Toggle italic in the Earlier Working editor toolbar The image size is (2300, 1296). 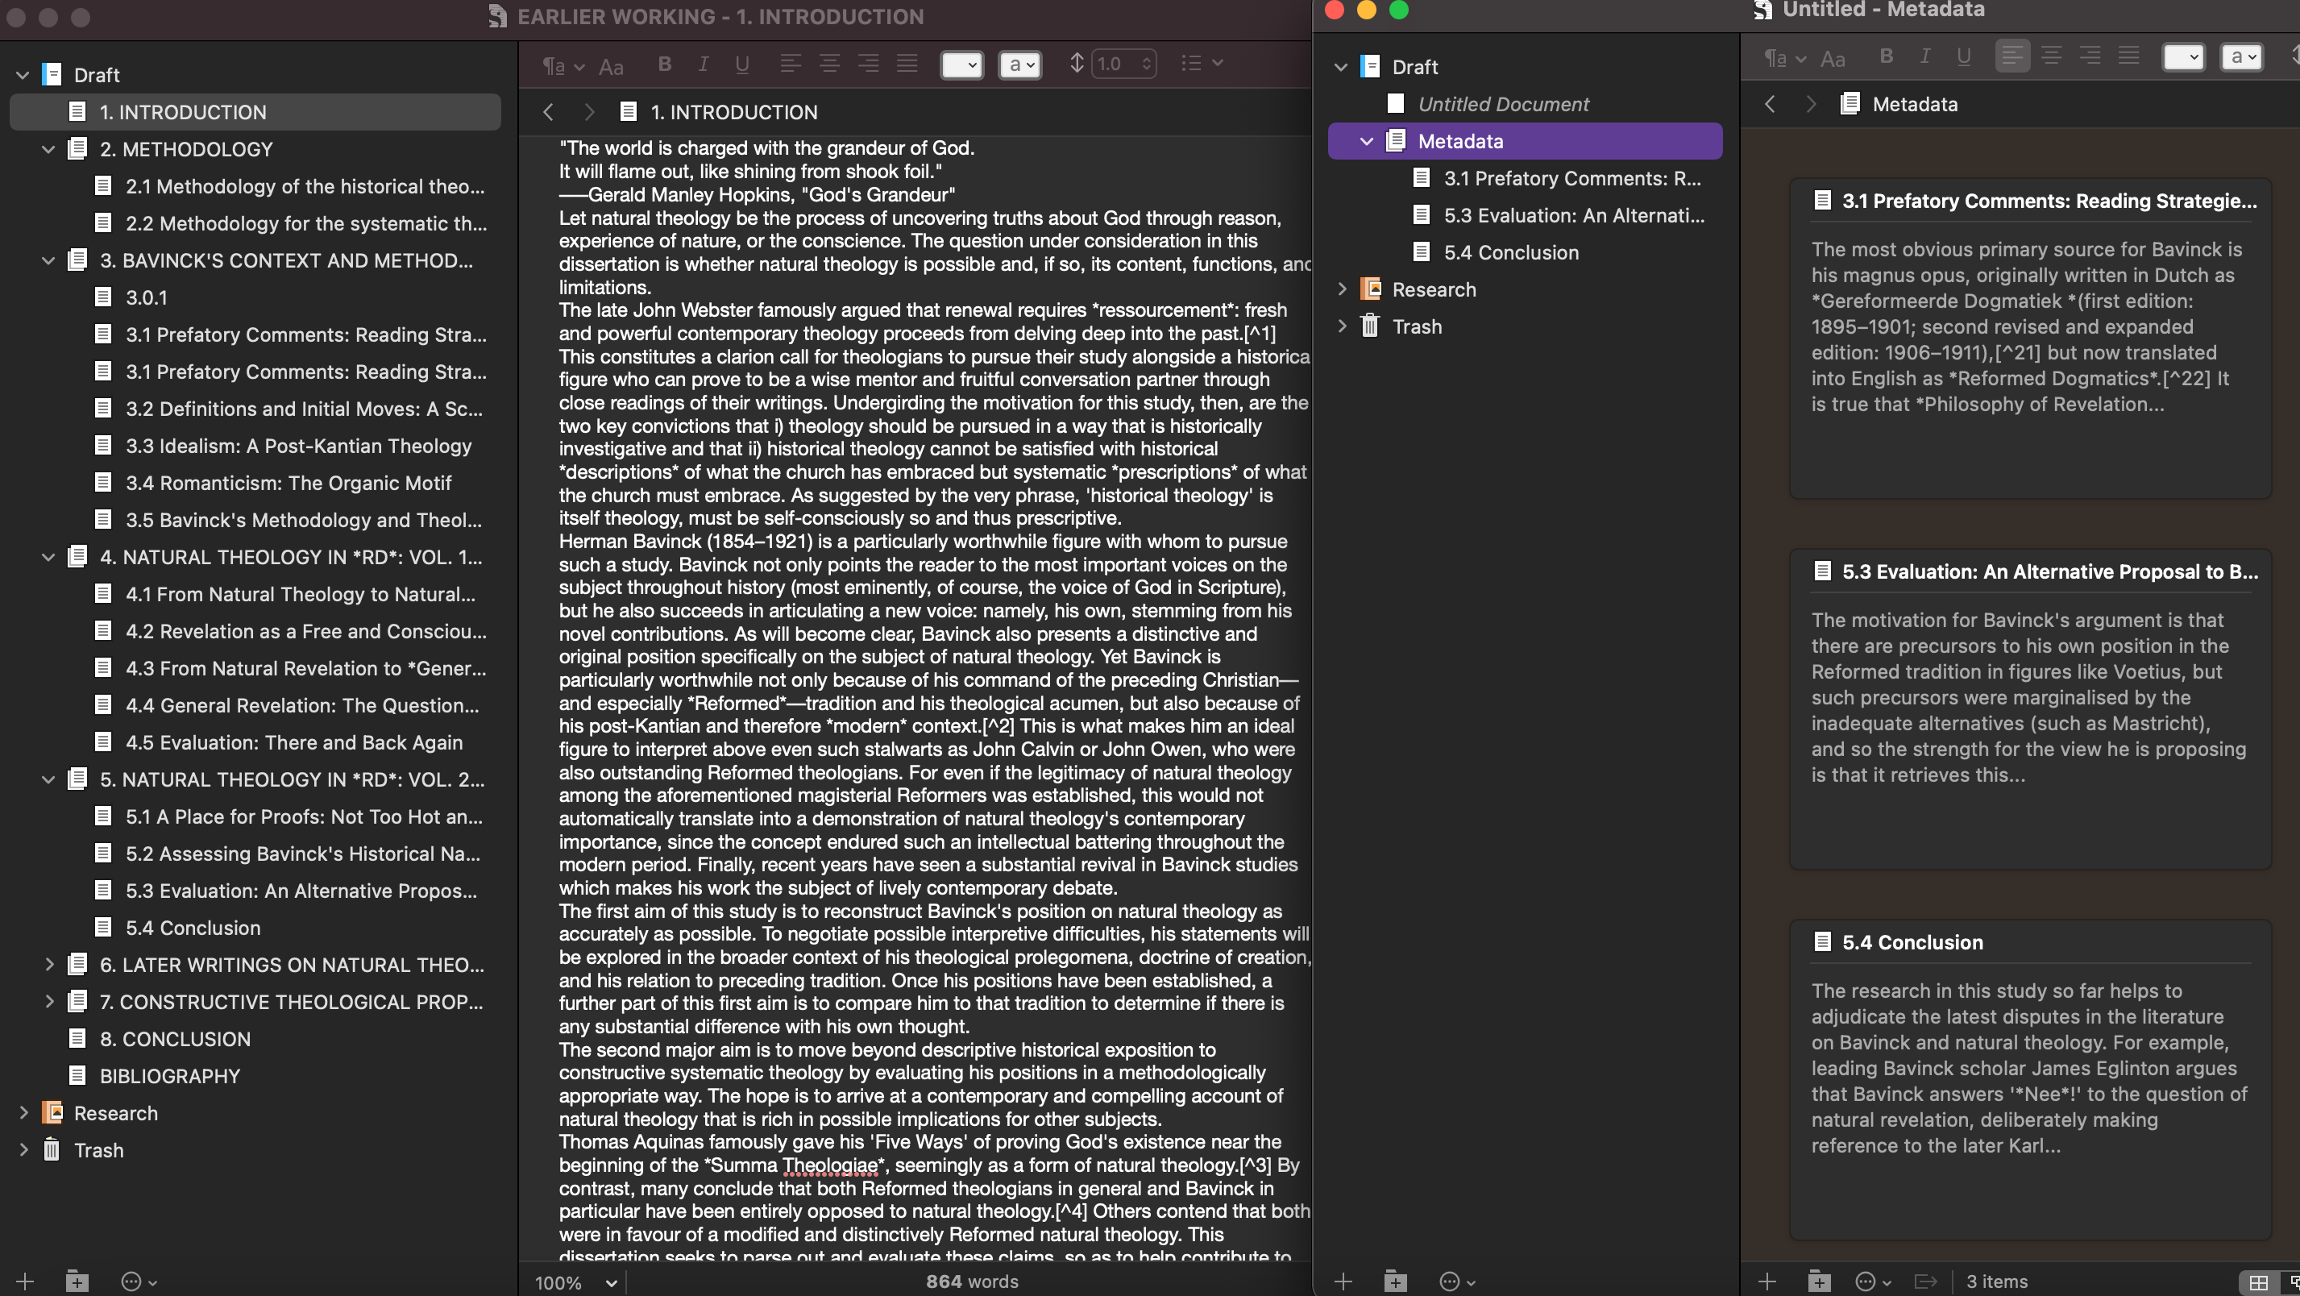[x=704, y=64]
